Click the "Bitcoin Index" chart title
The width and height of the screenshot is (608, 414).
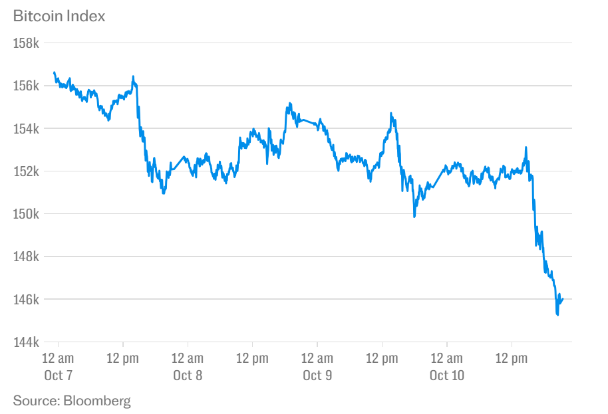point(59,17)
